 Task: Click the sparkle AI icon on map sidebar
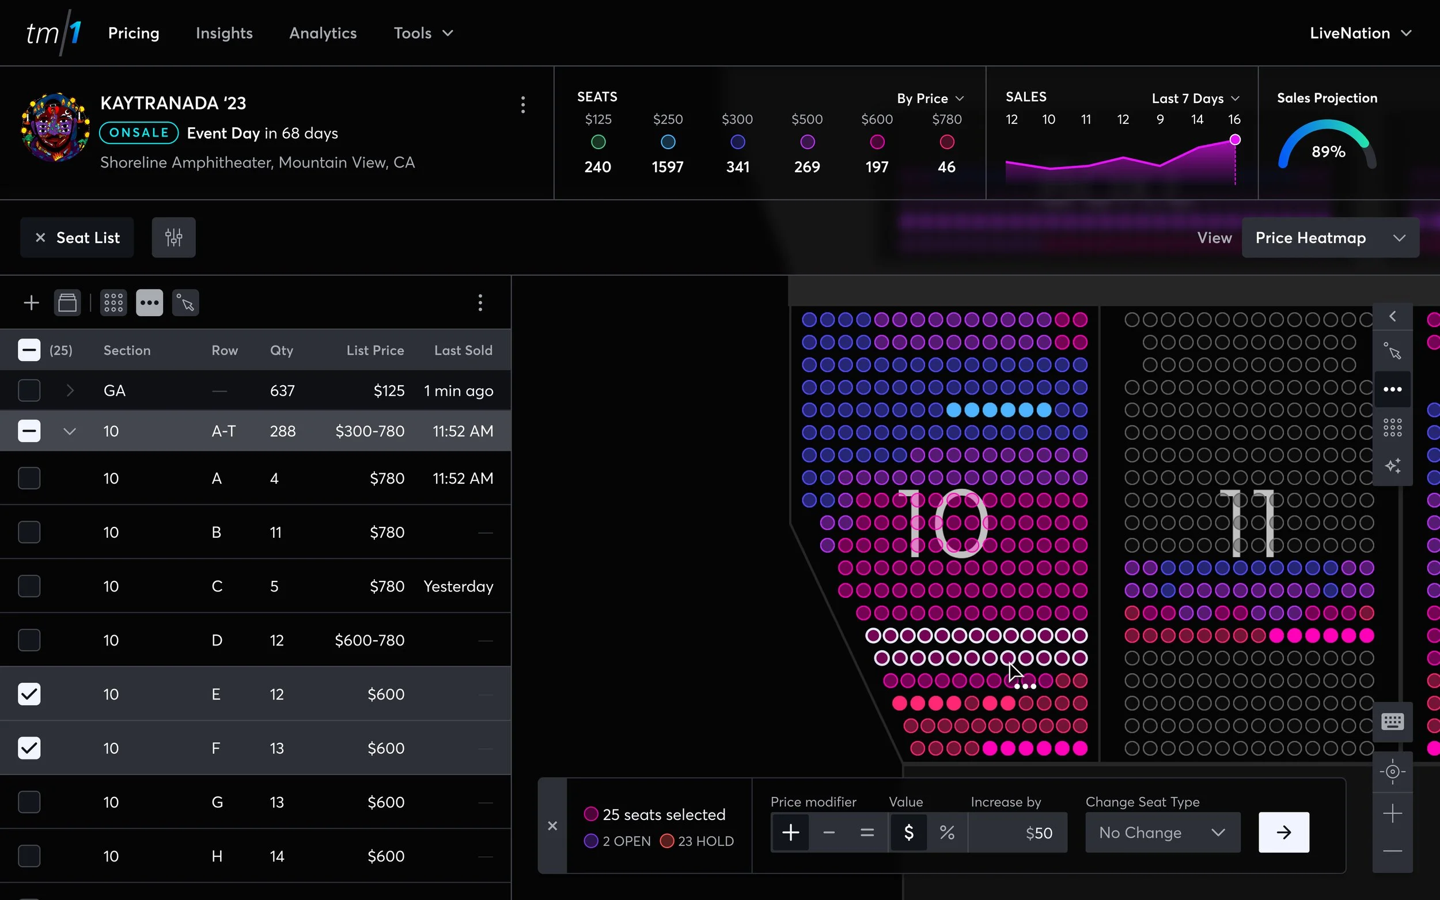[x=1392, y=465]
